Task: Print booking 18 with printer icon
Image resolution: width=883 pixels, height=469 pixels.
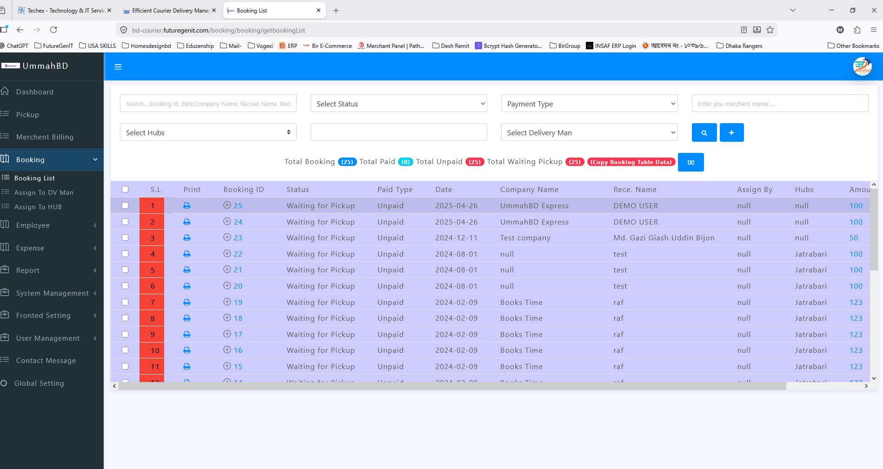Action: (x=187, y=318)
